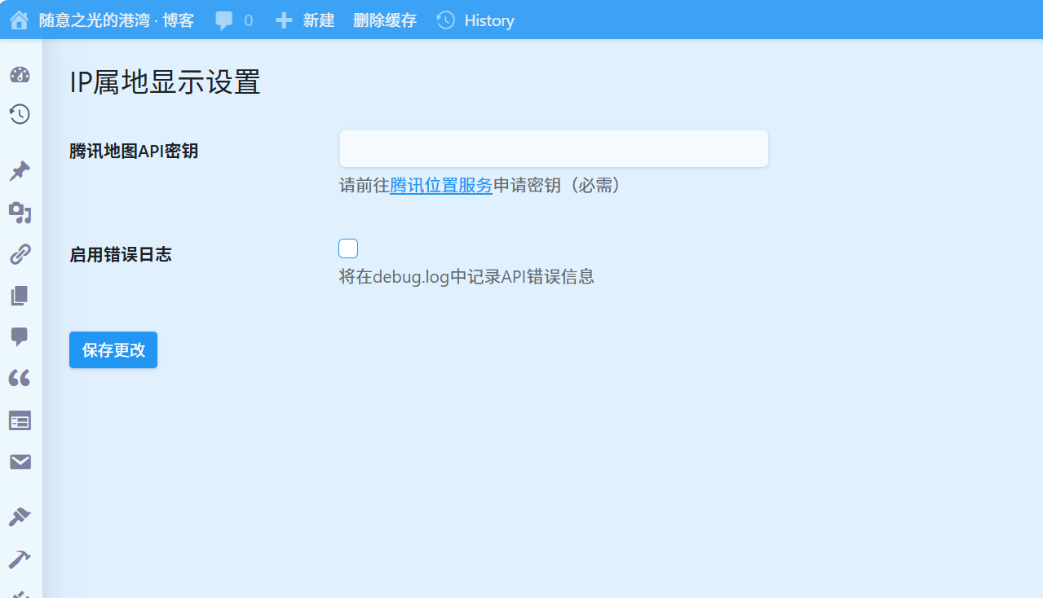Click the 保存更改 button
The height and width of the screenshot is (598, 1043).
click(113, 350)
